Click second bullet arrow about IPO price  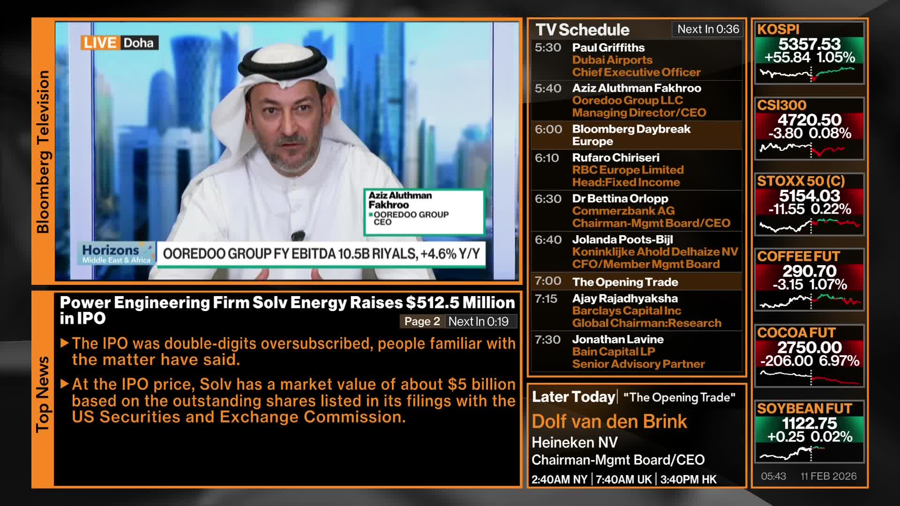click(65, 384)
